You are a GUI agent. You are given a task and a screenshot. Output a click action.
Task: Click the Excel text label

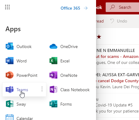pos(65,61)
